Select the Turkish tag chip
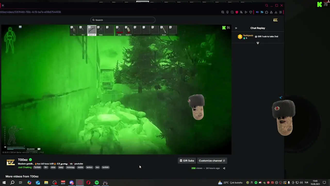The image size is (330, 186). click(37, 167)
